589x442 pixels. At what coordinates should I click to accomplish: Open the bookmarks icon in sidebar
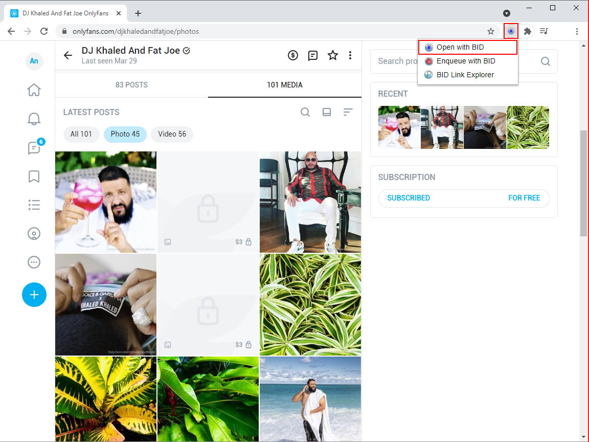pyautogui.click(x=34, y=176)
